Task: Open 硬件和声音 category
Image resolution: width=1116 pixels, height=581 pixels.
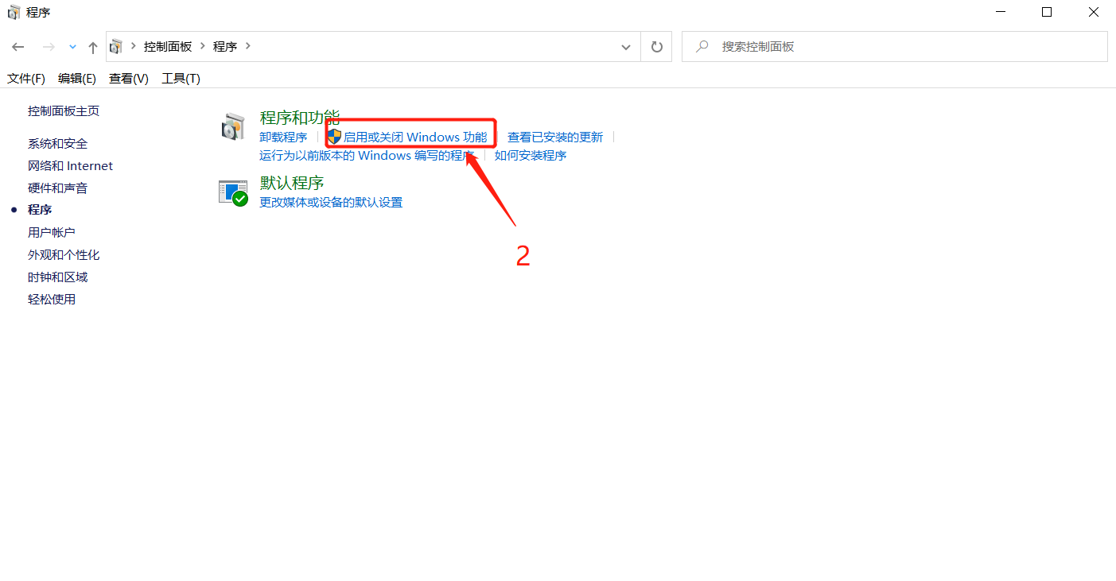Action: click(x=58, y=188)
